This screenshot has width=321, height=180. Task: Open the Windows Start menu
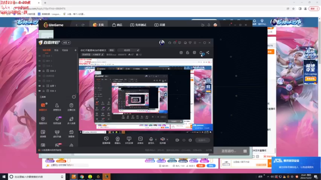click(4, 177)
